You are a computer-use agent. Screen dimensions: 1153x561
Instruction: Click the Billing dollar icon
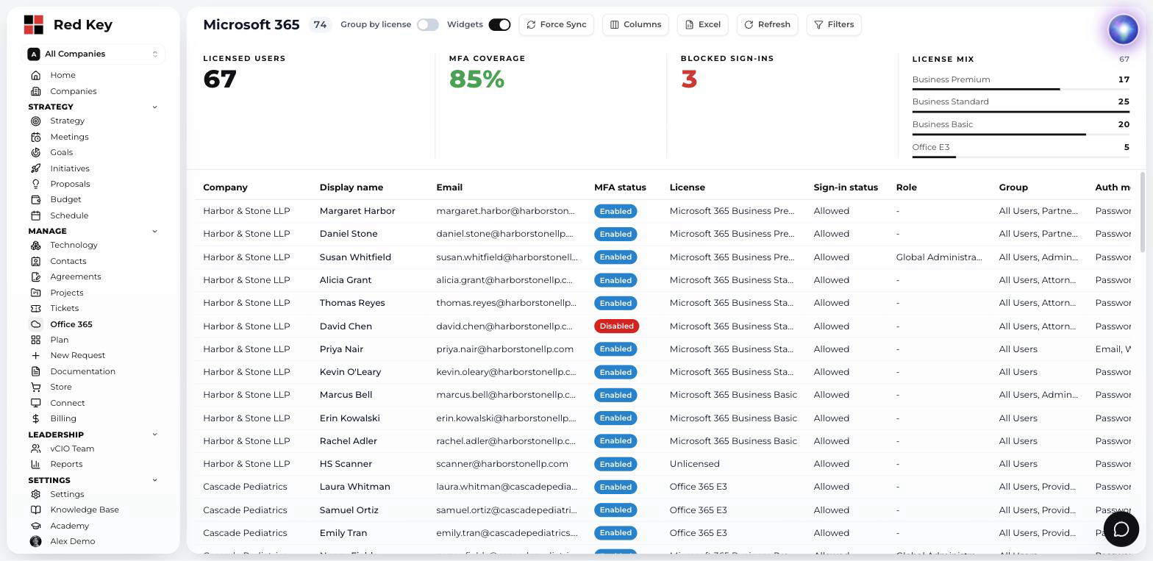pyautogui.click(x=35, y=418)
